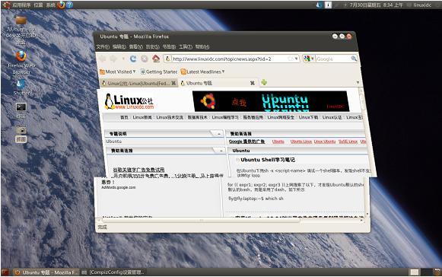
Task: Click the Ubuntu banner advertisement
Action: 271,101
